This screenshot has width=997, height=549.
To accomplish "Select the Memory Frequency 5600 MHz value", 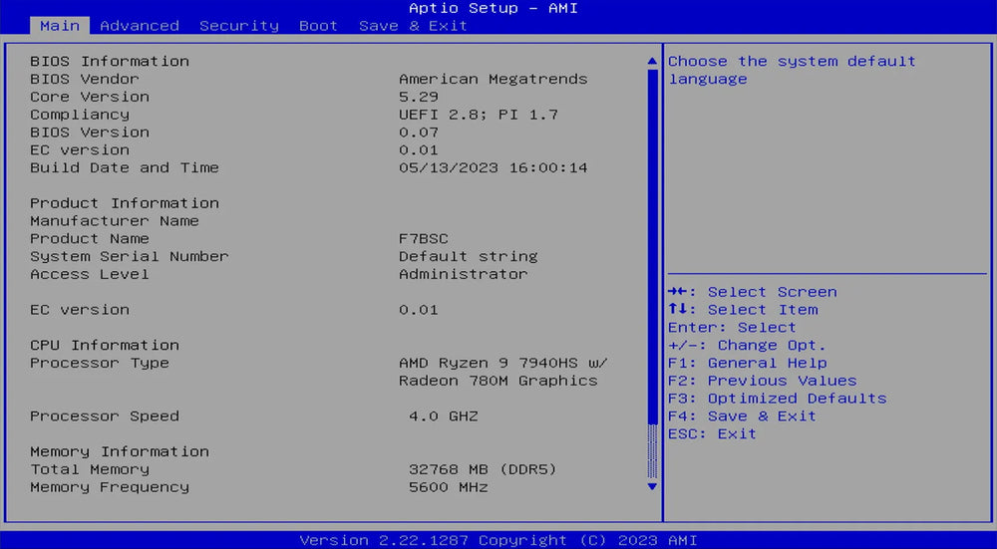I will (x=448, y=487).
